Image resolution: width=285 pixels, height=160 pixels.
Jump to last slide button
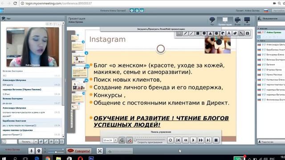click(208, 140)
